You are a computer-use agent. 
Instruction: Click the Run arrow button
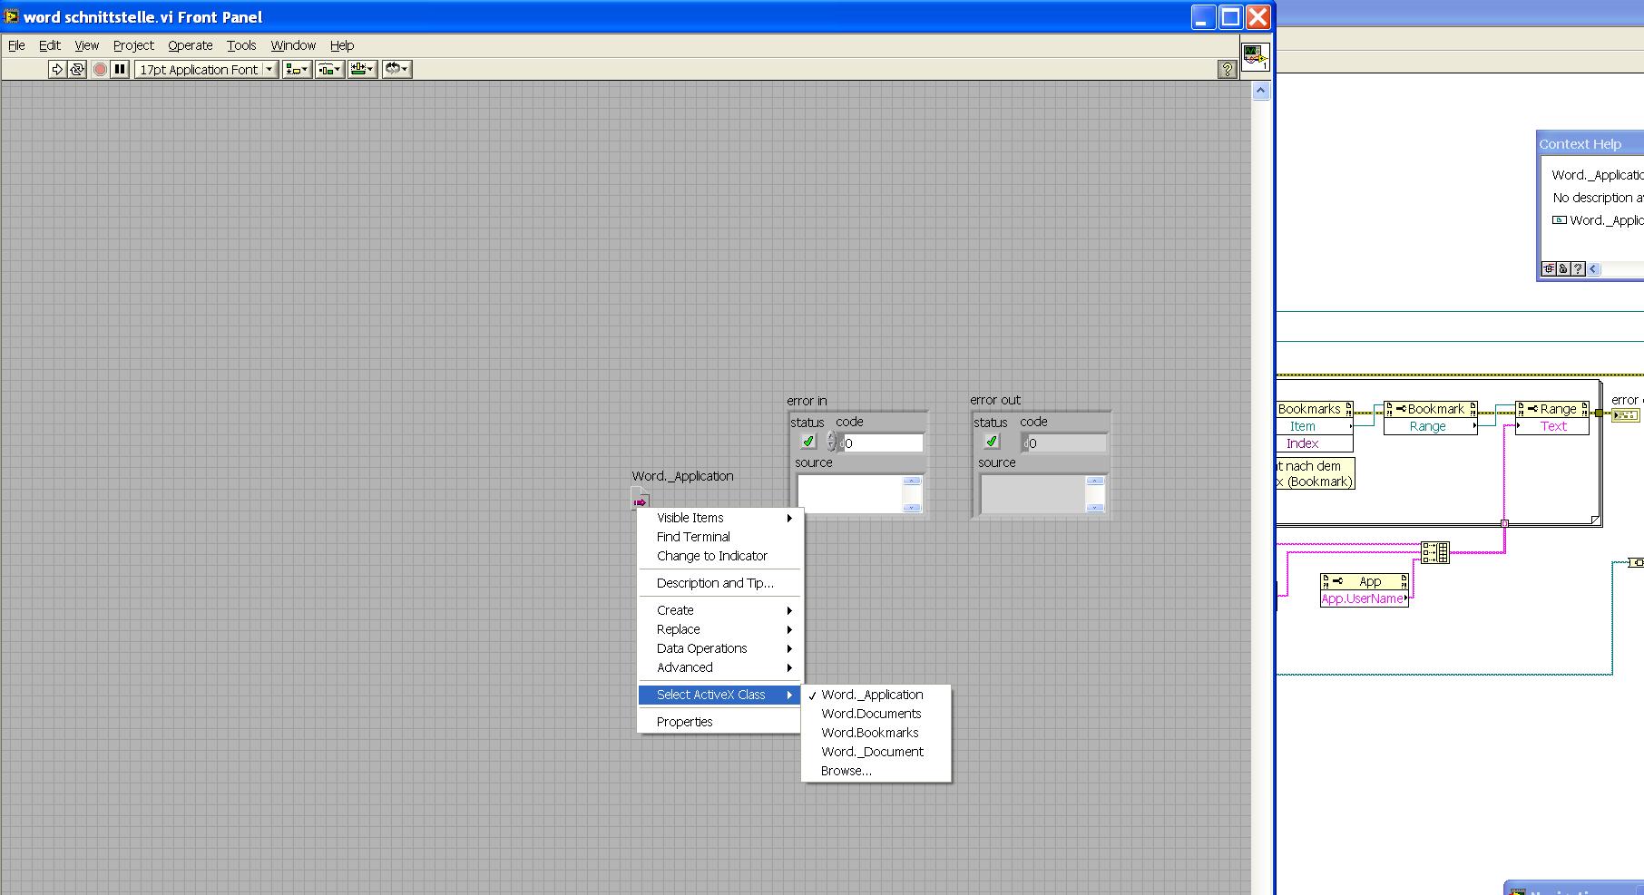[57, 69]
